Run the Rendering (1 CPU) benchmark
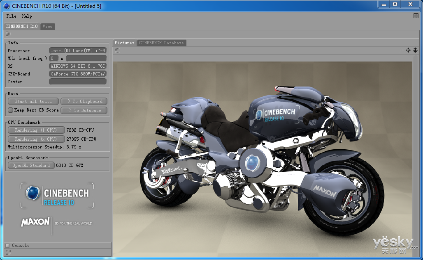This screenshot has height=260, width=423. (x=36, y=130)
